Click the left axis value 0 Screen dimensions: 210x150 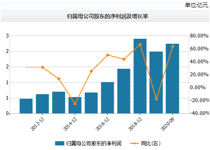pyautogui.click(x=7, y=113)
